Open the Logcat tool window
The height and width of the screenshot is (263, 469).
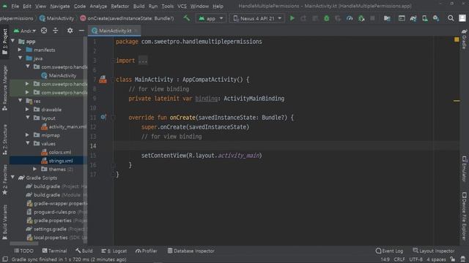[114, 251]
